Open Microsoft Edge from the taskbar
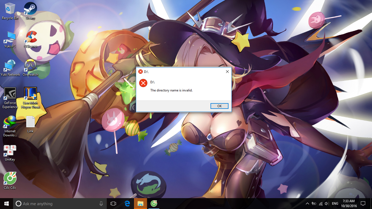Viewport: 372px width, 209px height. (x=127, y=204)
